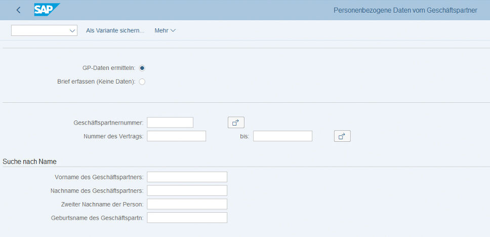Viewport: 490px width, 237px height.
Task: Expand the variant dropdown arrow in toolbar
Action: point(71,31)
